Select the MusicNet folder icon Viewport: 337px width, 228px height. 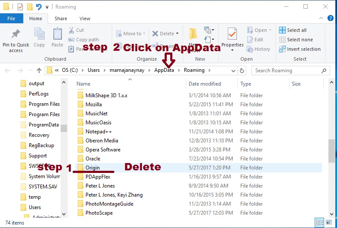(x=80, y=114)
